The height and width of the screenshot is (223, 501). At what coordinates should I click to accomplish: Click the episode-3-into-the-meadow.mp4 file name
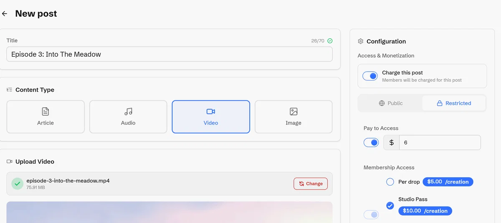point(68,180)
